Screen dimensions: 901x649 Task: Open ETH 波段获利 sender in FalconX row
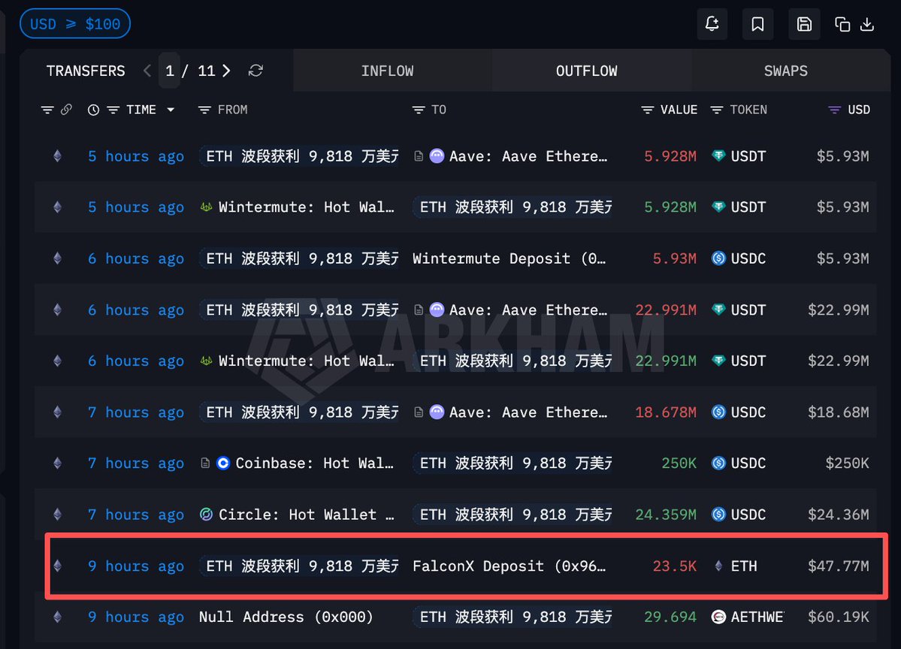(x=299, y=566)
